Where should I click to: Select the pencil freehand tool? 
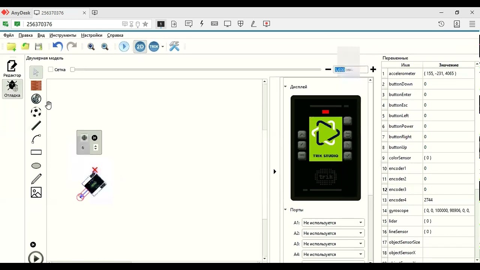click(36, 179)
